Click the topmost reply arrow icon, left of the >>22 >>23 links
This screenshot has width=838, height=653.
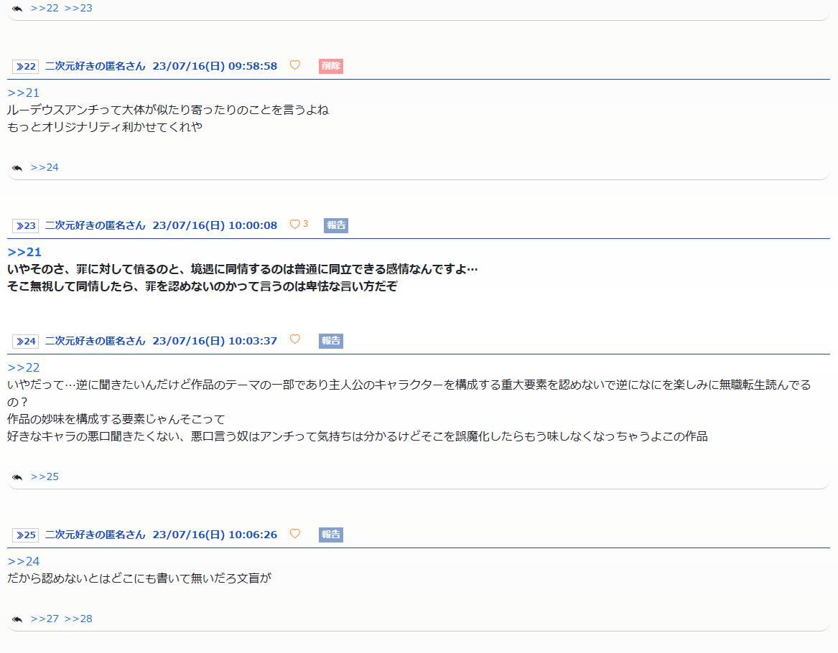[x=17, y=8]
